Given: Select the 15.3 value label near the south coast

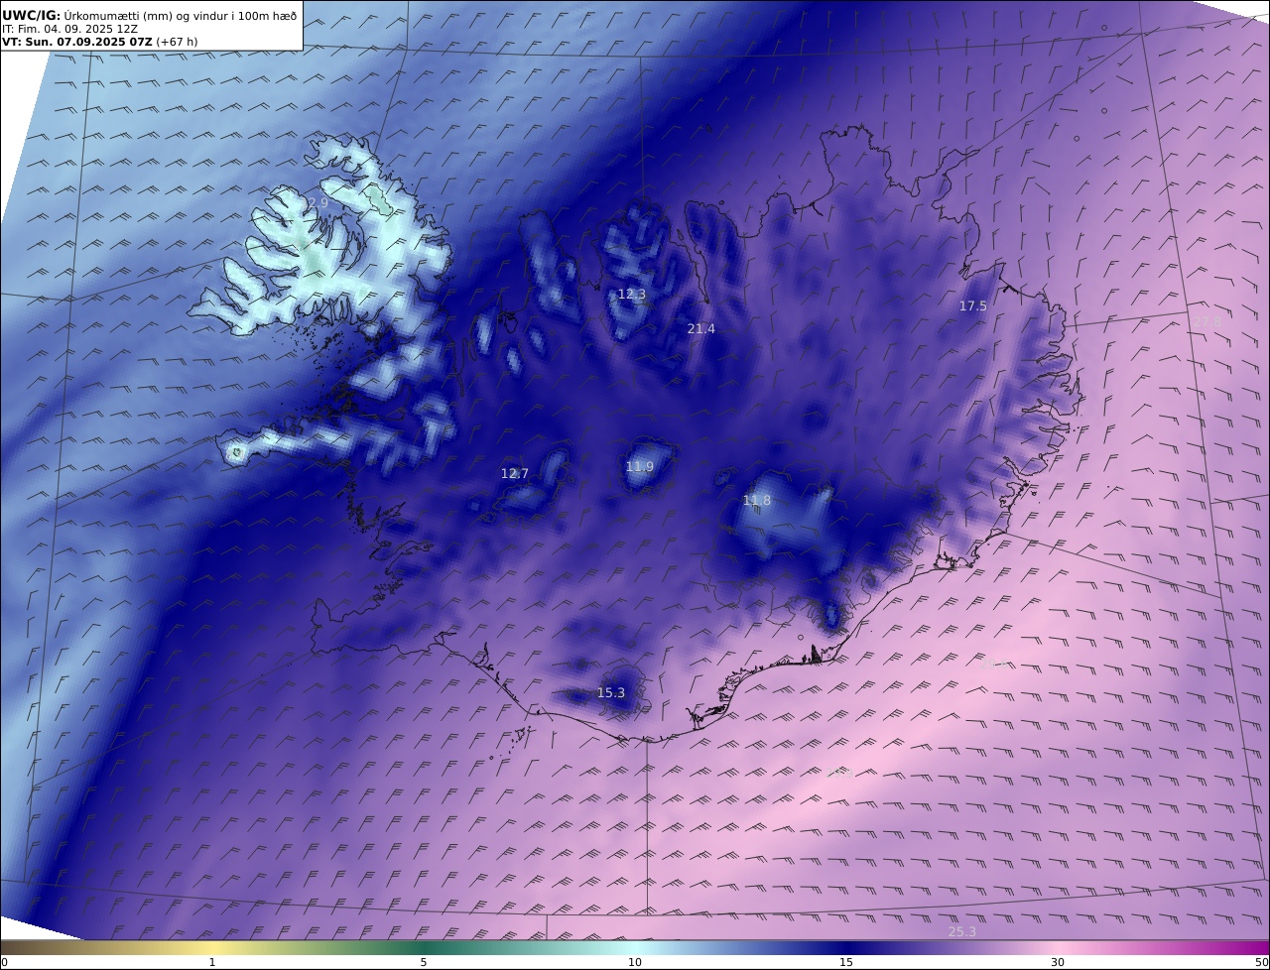Looking at the screenshot, I should click(610, 693).
